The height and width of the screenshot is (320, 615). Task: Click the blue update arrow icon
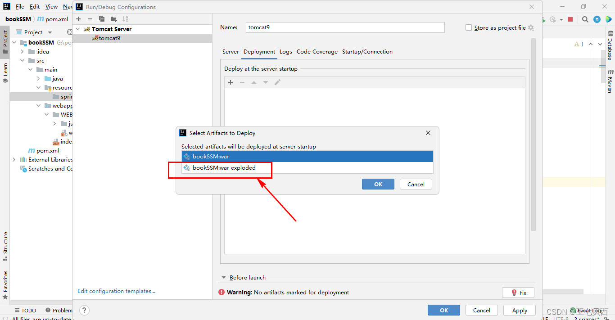(597, 19)
